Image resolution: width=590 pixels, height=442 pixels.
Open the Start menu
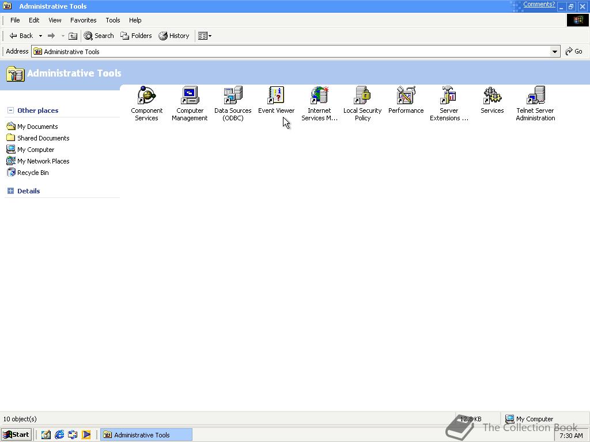pyautogui.click(x=16, y=435)
